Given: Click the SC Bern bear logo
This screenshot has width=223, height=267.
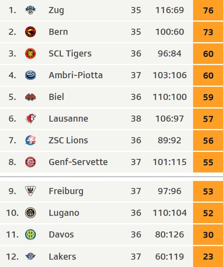Looking at the screenshot, I should (x=30, y=32).
